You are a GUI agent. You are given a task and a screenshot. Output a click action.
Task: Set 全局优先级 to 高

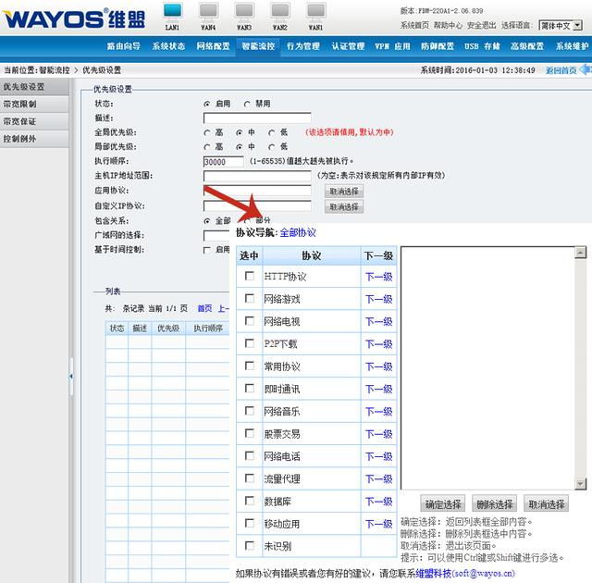click(x=207, y=133)
